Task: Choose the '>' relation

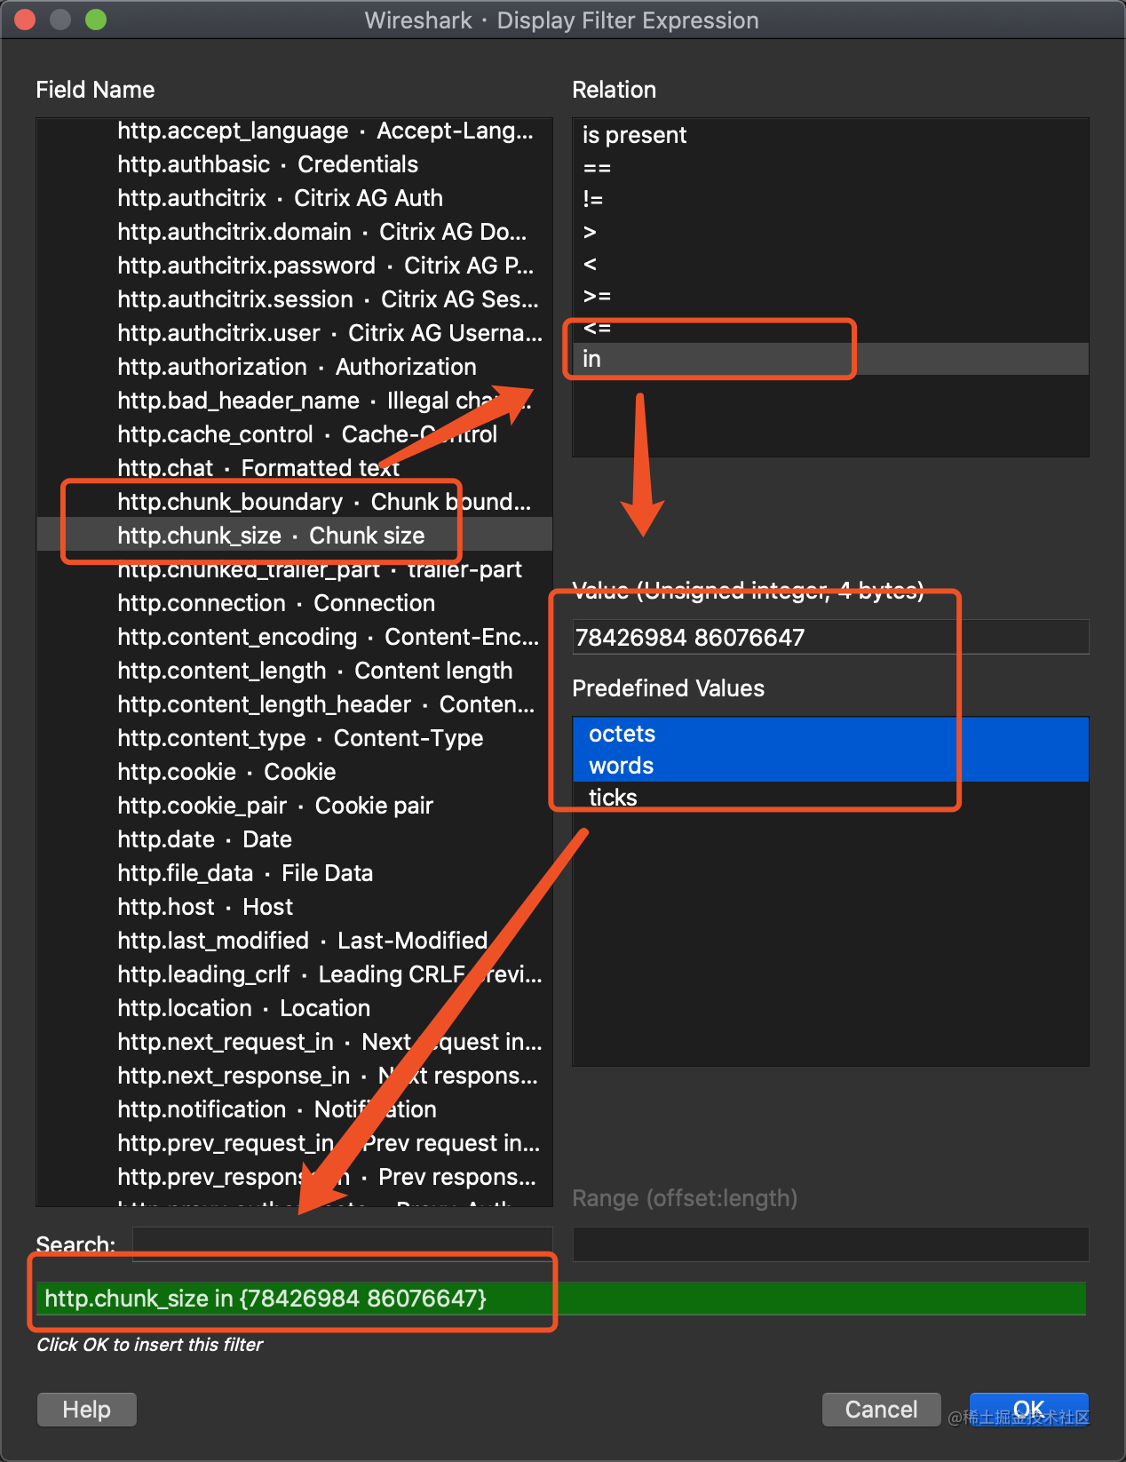Action: tap(830, 231)
